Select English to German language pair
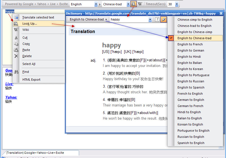Screen dimensions: 226x158 pyautogui.click(x=195, y=50)
